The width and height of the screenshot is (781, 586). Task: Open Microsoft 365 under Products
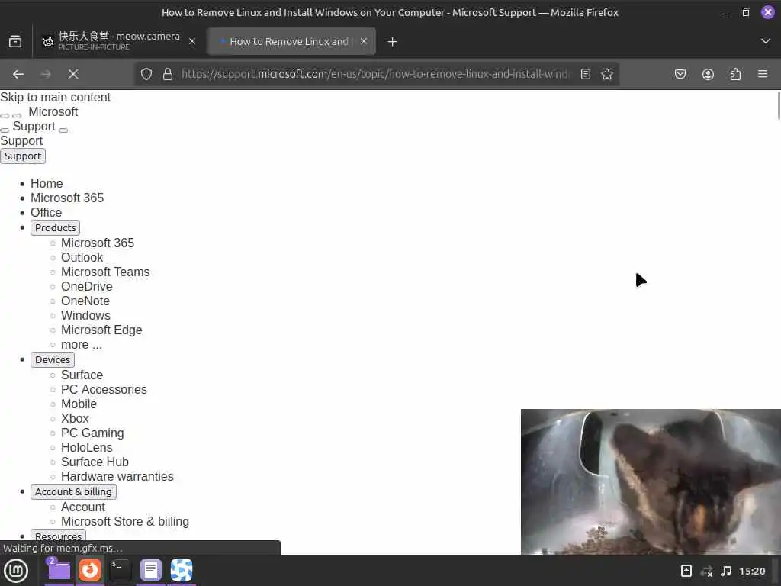tap(98, 243)
